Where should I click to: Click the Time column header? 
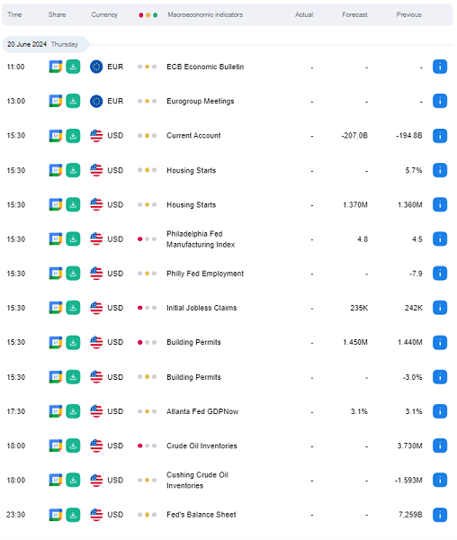[14, 14]
